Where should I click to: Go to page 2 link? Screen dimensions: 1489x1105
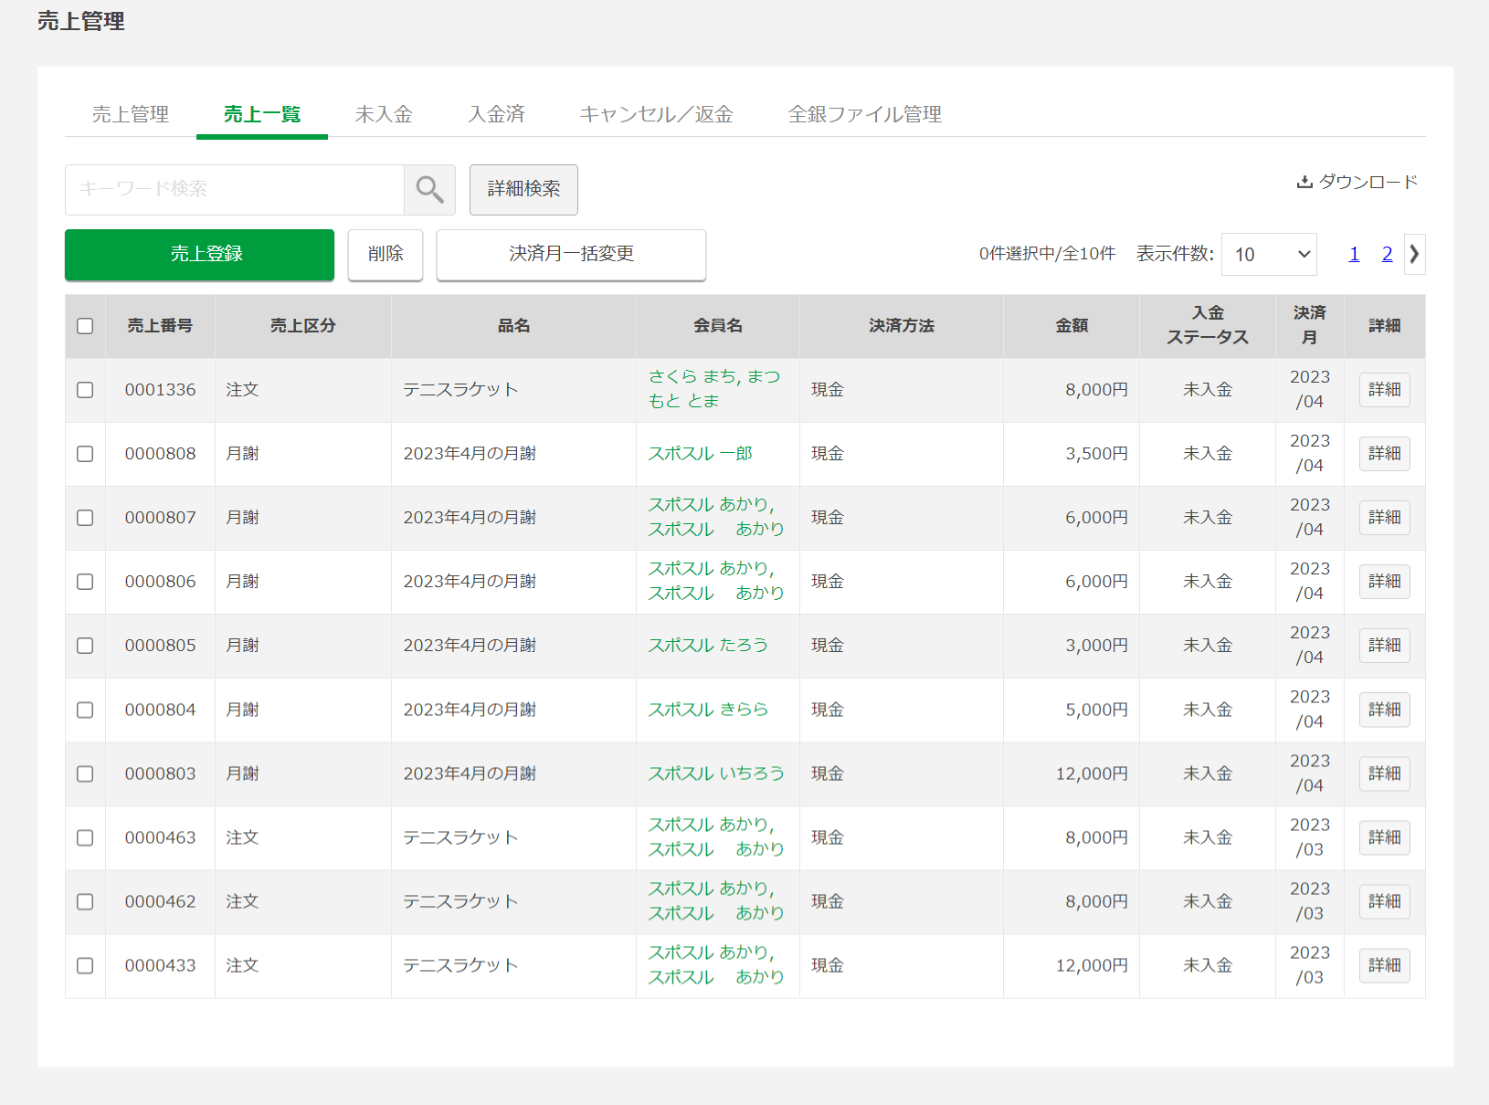pos(1387,254)
